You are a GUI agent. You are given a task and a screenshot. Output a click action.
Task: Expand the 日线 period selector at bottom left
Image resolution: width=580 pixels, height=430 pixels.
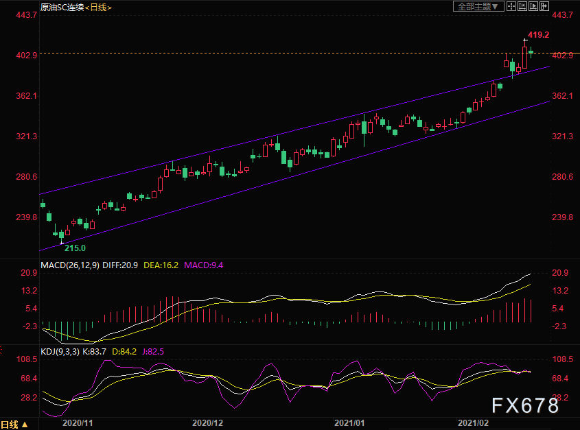14,424
